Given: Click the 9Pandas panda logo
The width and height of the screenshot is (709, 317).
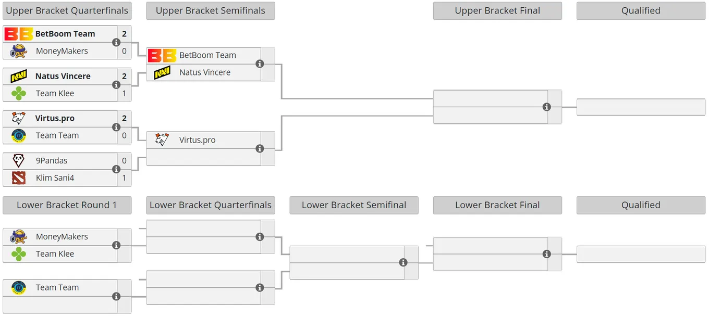Looking at the screenshot, I should pyautogui.click(x=19, y=161).
